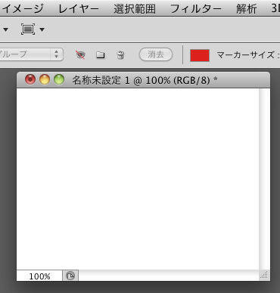Image resolution: width=280 pixels, height=293 pixels.
Task: Click the 100% zoom field in status bar
Action: pyautogui.click(x=39, y=276)
